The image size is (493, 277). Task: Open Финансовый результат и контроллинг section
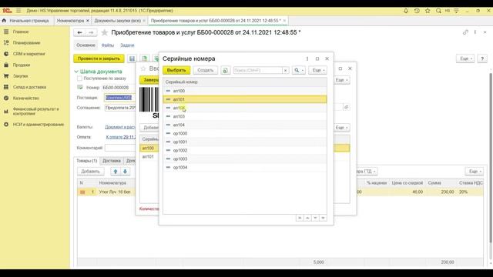coord(35,111)
